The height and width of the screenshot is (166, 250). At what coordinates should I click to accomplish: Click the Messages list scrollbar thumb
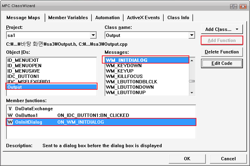(192, 81)
